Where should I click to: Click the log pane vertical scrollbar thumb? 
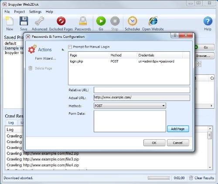(210, 135)
